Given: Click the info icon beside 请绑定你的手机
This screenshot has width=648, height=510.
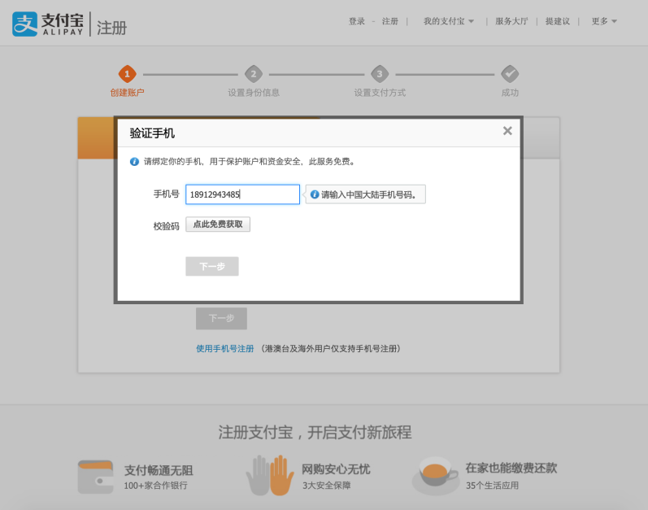Looking at the screenshot, I should 135,162.
